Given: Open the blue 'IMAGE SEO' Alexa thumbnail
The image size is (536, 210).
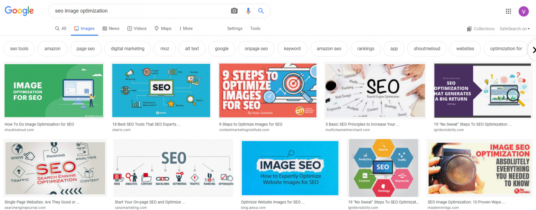Looking at the screenshot, I should tap(290, 168).
